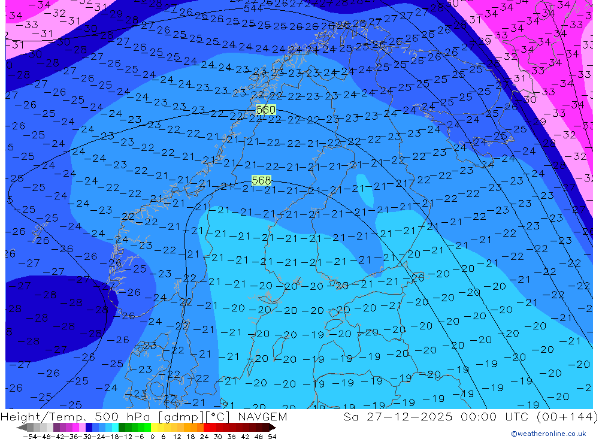Screen dimensions: 599x439
Task: Click the [gdmp] unit label in the title
Action: [182, 416]
